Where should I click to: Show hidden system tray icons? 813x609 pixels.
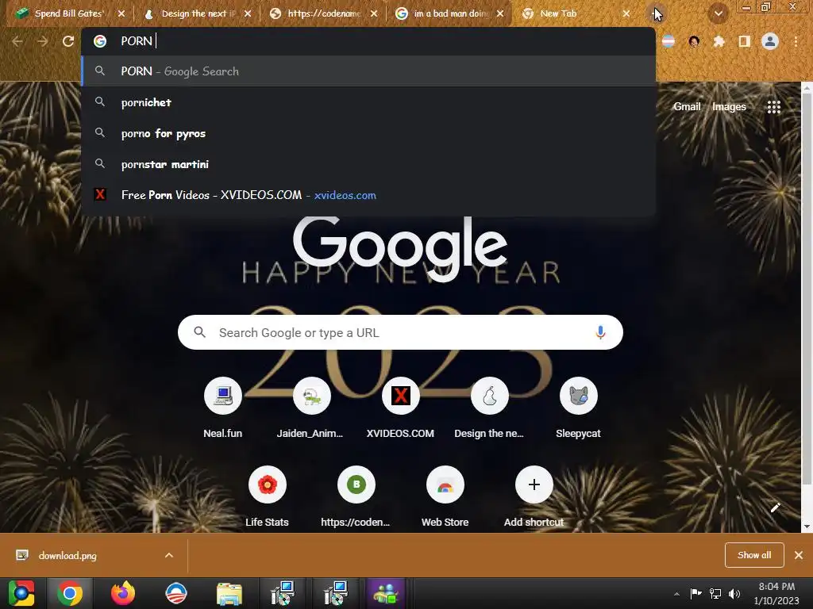[x=676, y=594]
